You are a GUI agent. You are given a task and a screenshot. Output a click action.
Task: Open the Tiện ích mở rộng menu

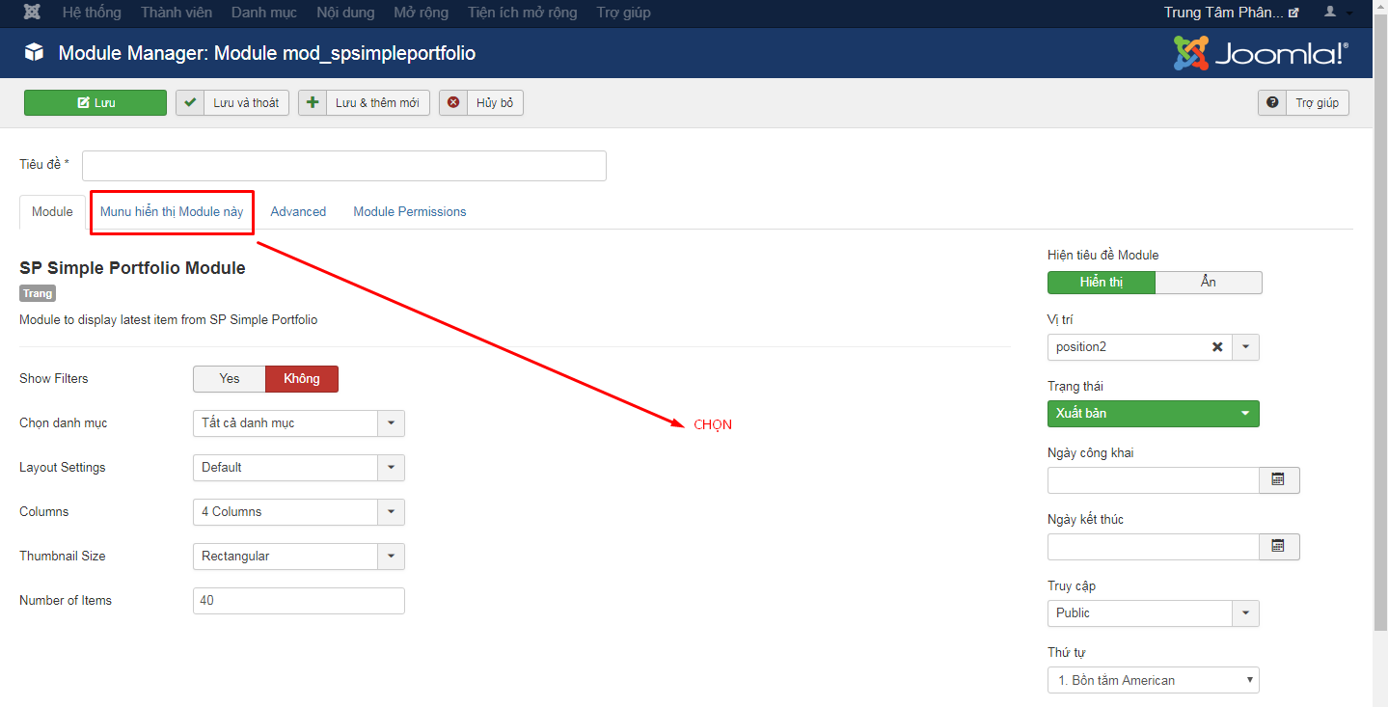coord(522,13)
